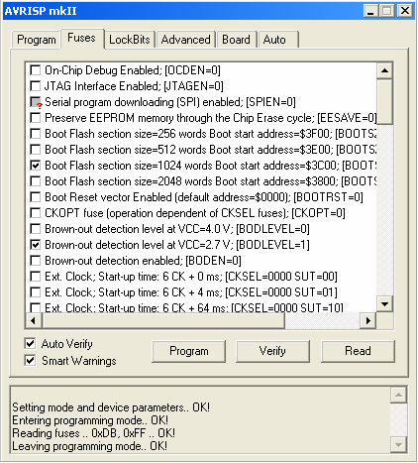Enable Boot Reset vector BOOTRST checkbox
The height and width of the screenshot is (463, 418).
tap(36, 197)
